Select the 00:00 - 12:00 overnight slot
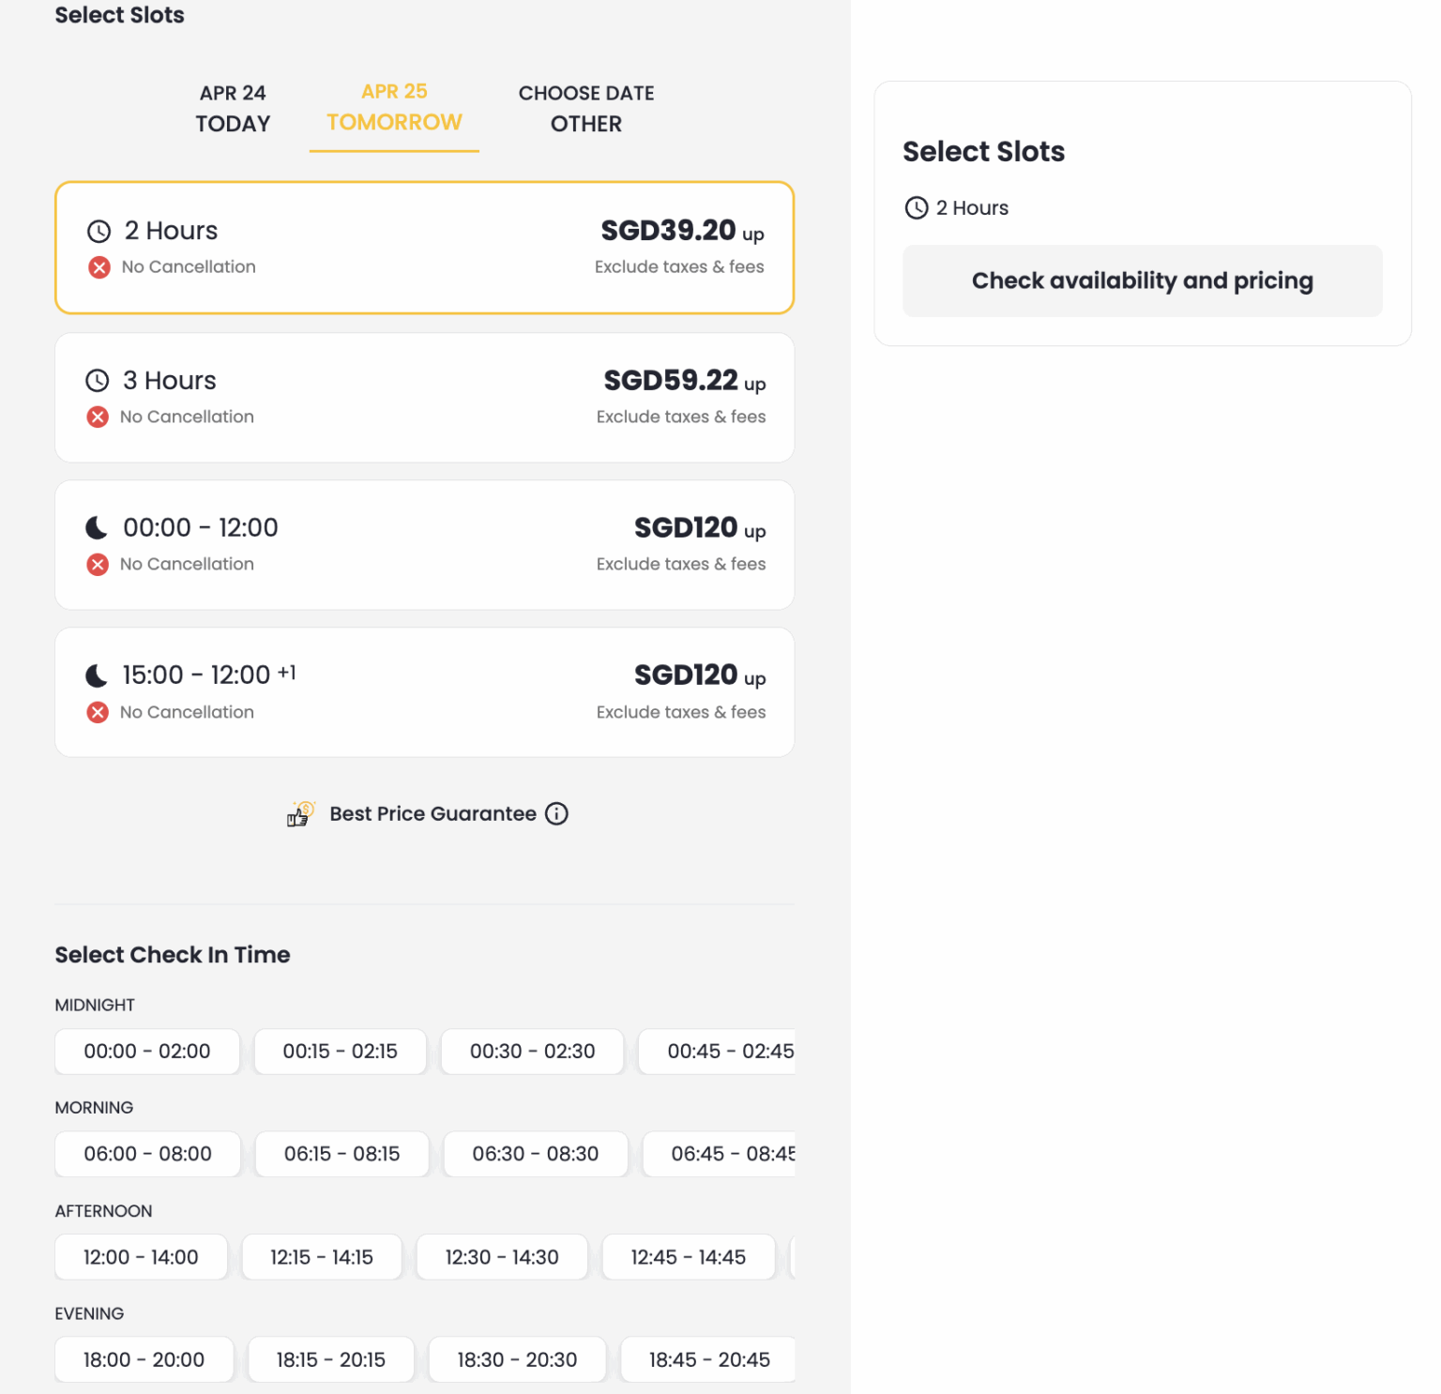 [x=425, y=545]
